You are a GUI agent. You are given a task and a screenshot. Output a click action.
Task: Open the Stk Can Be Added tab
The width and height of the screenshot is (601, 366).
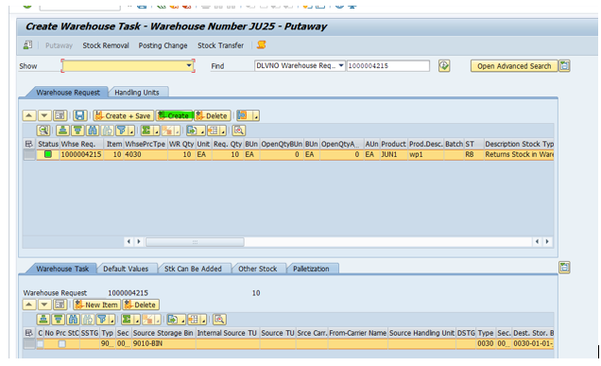click(x=193, y=269)
